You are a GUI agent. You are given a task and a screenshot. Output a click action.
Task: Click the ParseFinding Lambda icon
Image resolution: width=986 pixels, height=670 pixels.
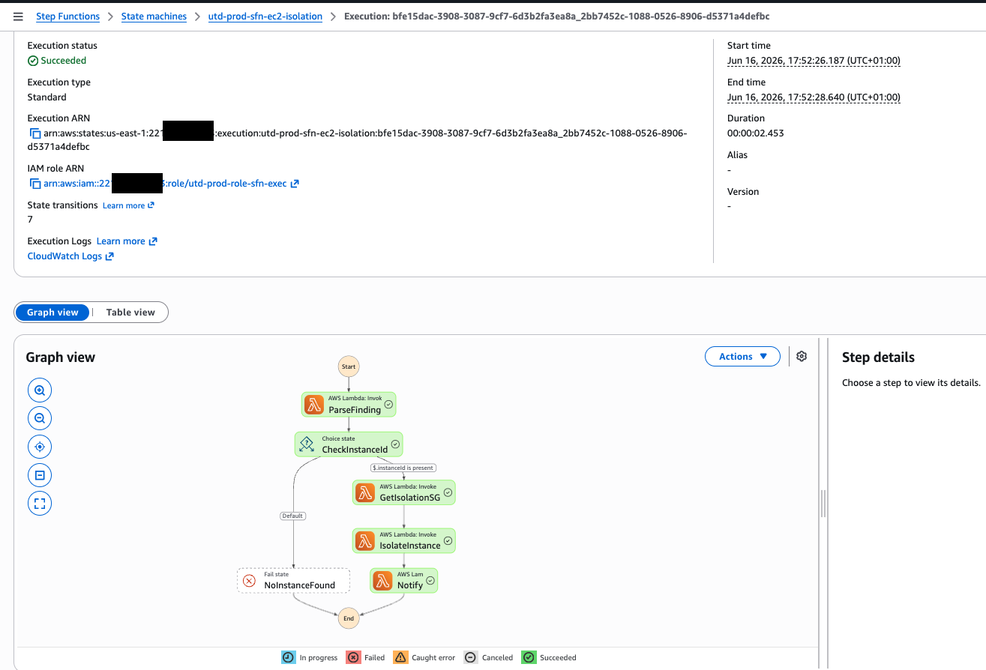[315, 405]
